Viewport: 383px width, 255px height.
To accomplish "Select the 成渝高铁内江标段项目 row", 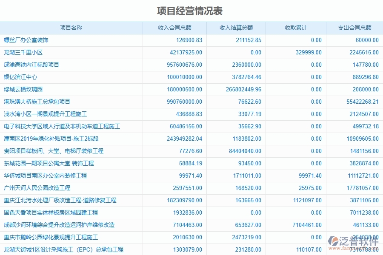I will coord(31,65).
